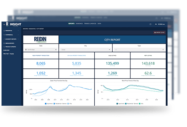Expand the Commercial sidebar section
Screen dimensions: 187x127
tap(18, 35)
